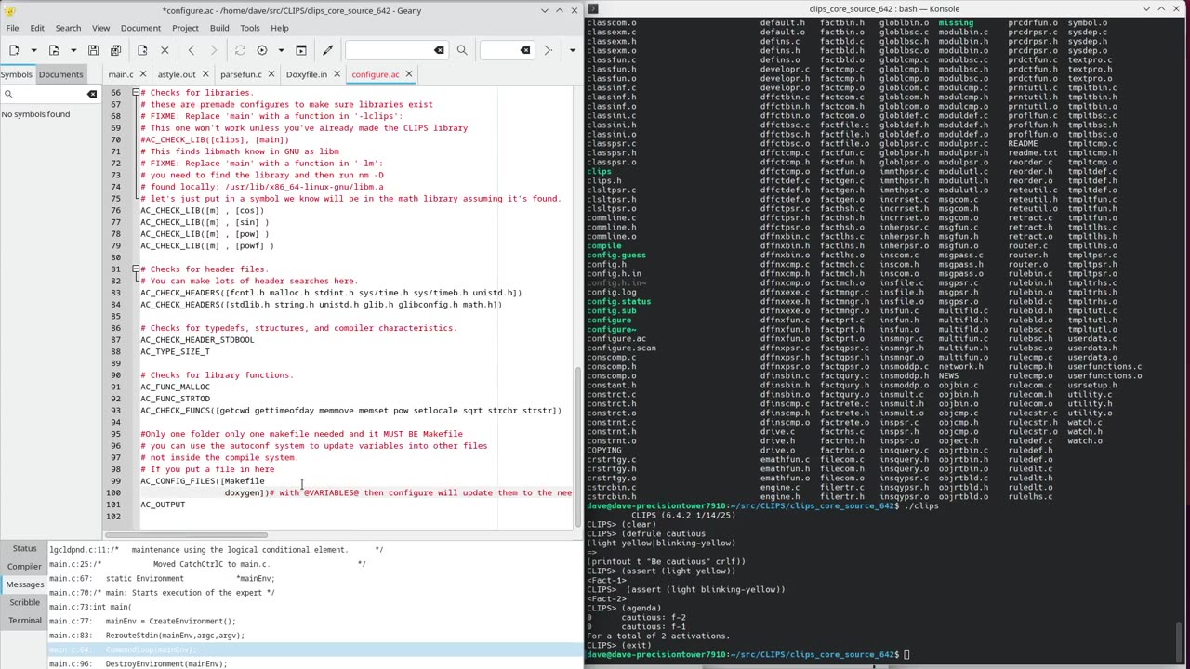Click the Jump to line icon
The height and width of the screenshot is (669, 1190).
coord(548,50)
